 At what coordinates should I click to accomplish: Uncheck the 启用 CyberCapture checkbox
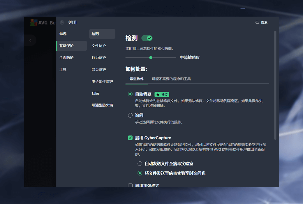click(130, 138)
